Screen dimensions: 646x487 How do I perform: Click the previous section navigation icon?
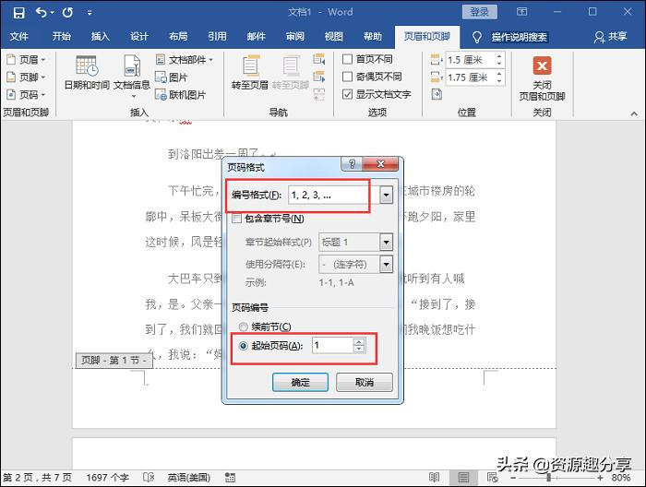(319, 60)
